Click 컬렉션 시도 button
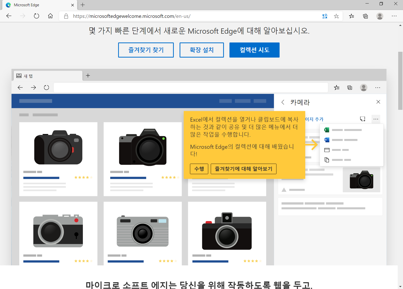This screenshot has height=289, width=403. point(254,50)
